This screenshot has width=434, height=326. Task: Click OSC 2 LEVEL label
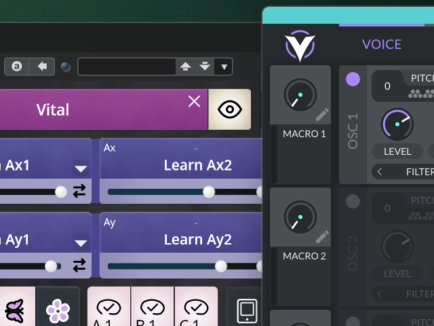click(x=397, y=274)
